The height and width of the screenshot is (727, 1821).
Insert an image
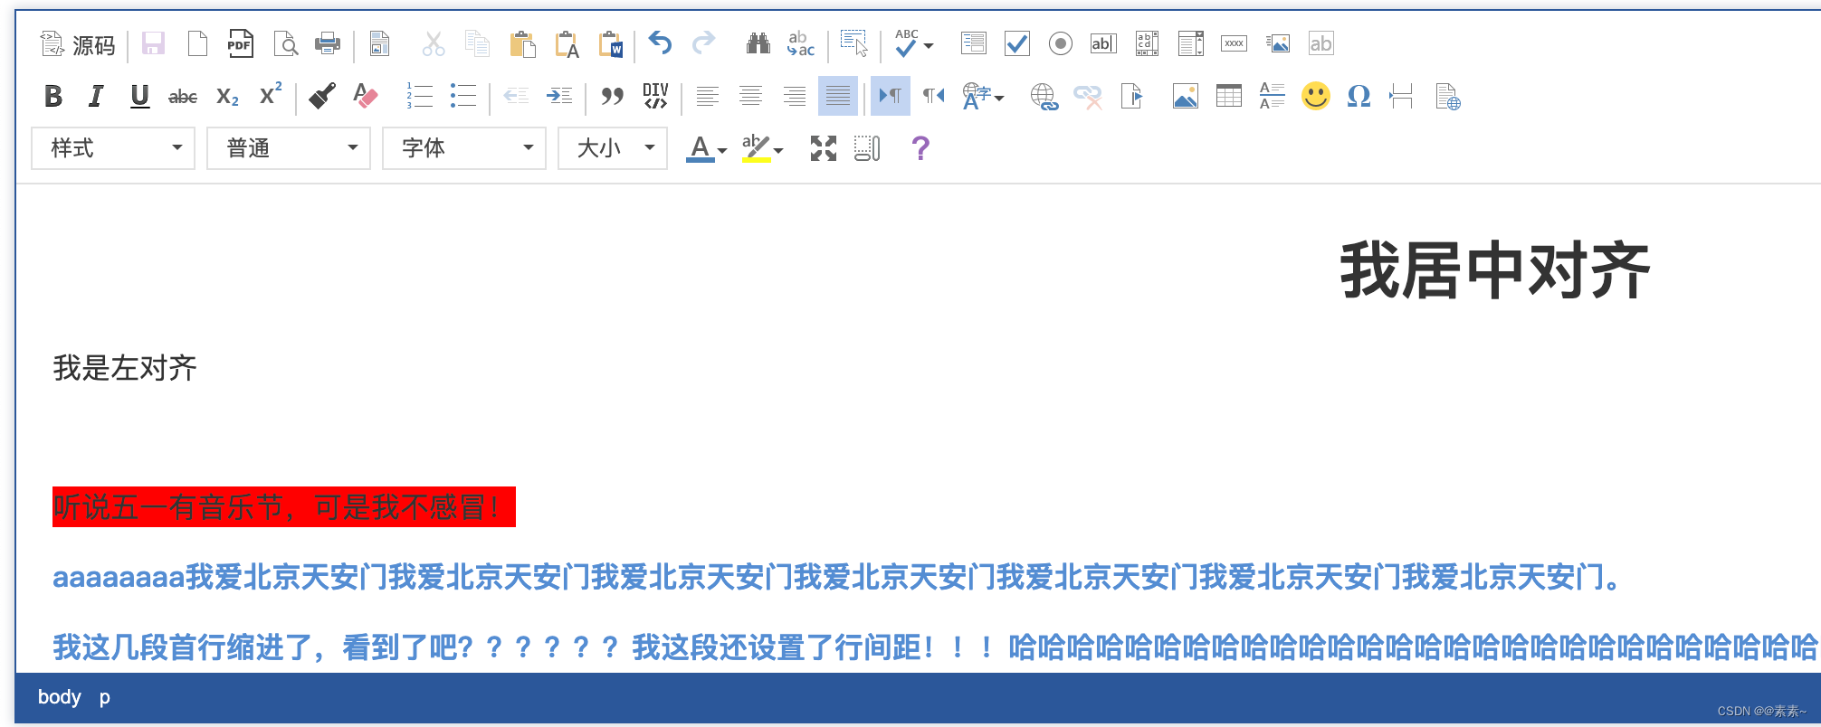click(x=1185, y=96)
